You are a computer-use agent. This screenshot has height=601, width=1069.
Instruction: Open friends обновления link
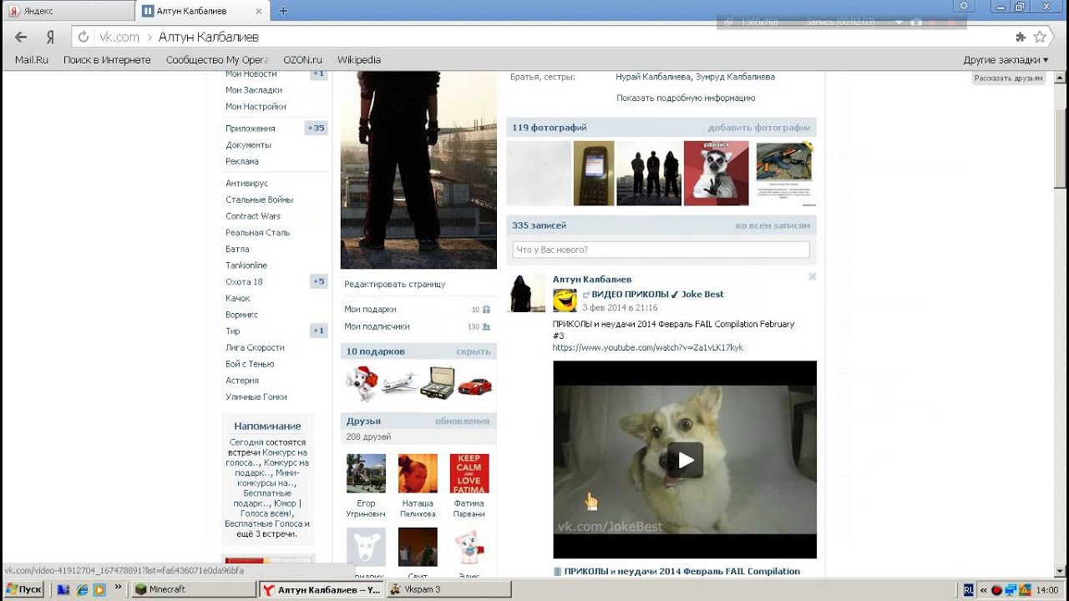pyautogui.click(x=462, y=421)
